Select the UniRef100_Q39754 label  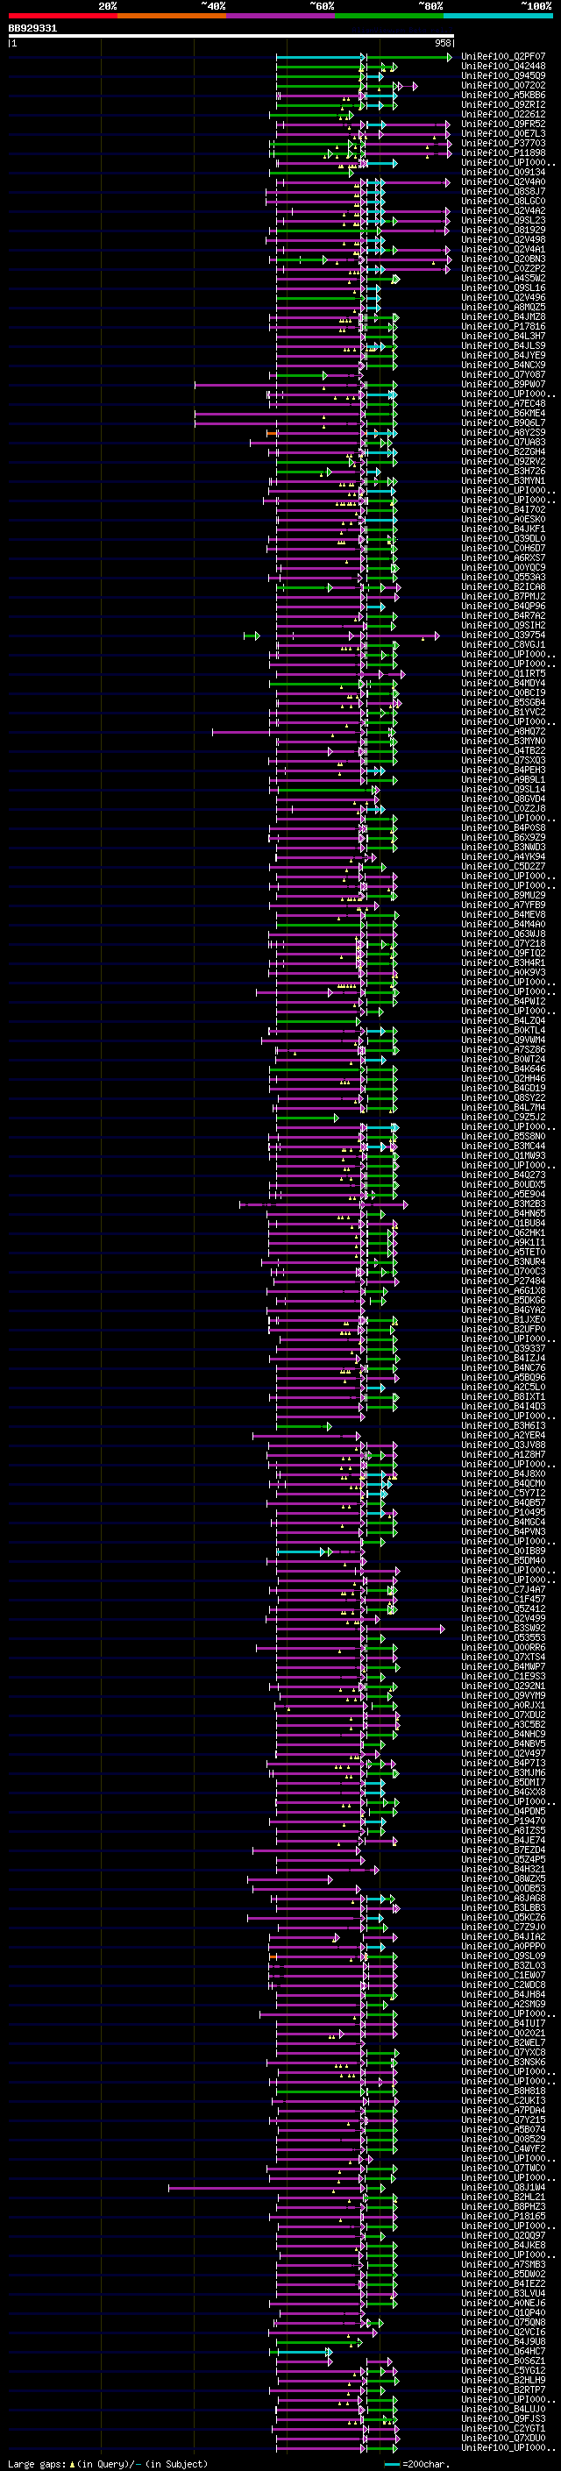[x=502, y=635]
